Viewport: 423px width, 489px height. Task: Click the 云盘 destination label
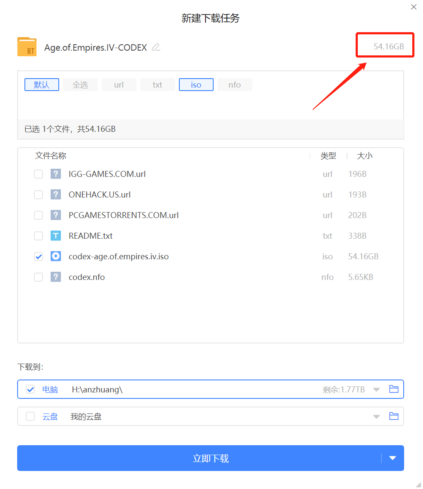click(50, 416)
